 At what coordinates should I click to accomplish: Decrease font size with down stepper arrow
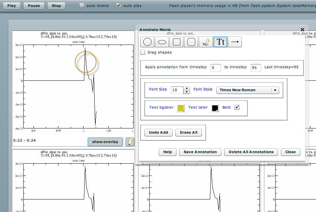[x=187, y=92]
